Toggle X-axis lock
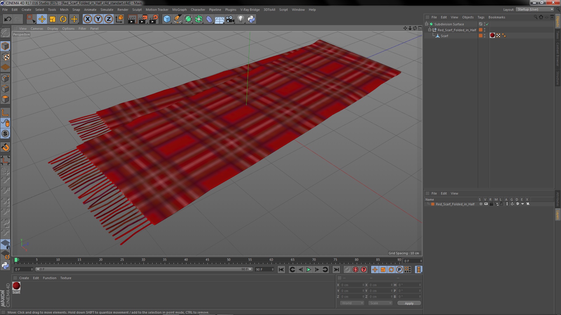Screen dimensions: 561x315 coord(87,19)
